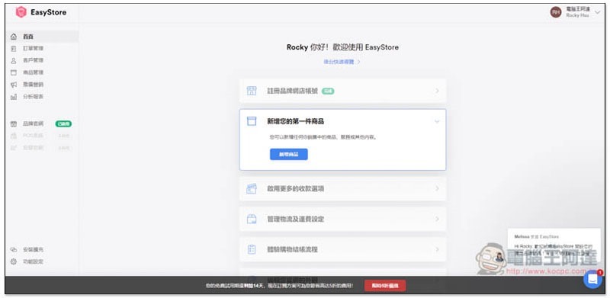Screen dimensions: 610x298
Task: Open 品牌官網 sales channel entry
Action: [33, 123]
